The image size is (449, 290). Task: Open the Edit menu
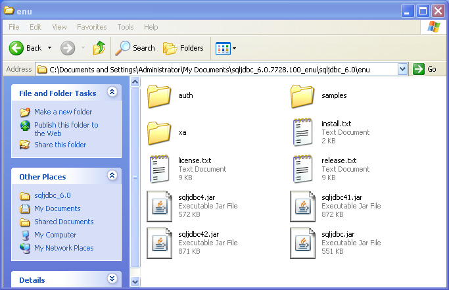pyautogui.click(x=35, y=27)
